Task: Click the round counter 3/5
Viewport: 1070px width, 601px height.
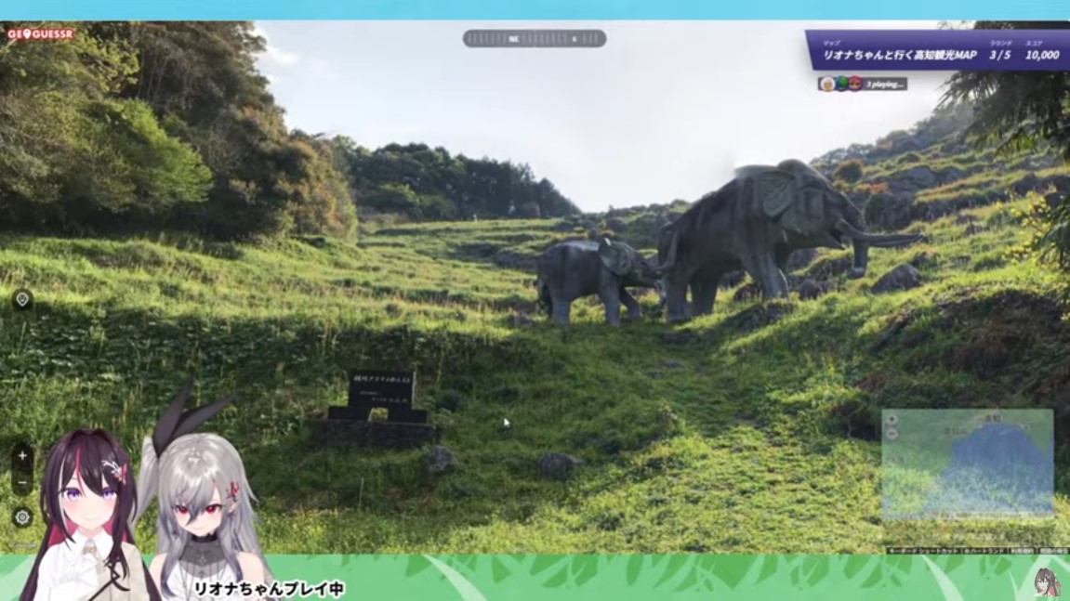Action: 999,55
